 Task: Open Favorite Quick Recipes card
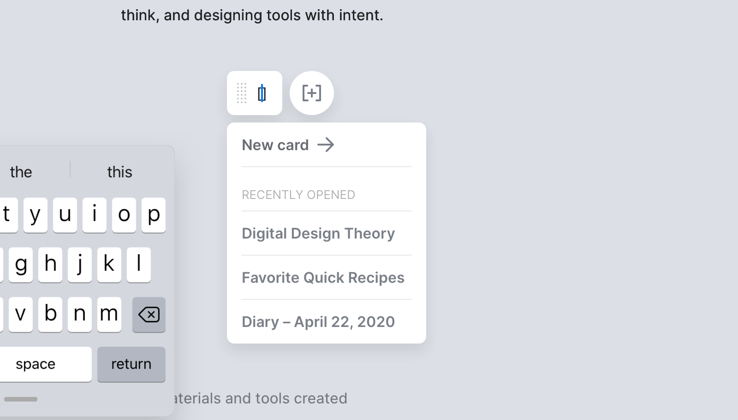tap(323, 278)
